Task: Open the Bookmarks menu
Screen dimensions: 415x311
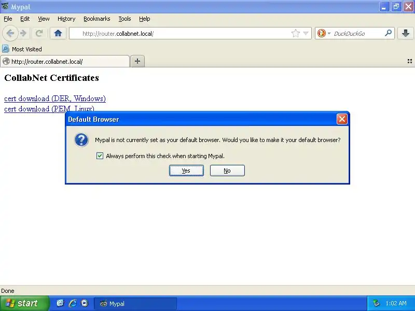Action: coord(96,19)
